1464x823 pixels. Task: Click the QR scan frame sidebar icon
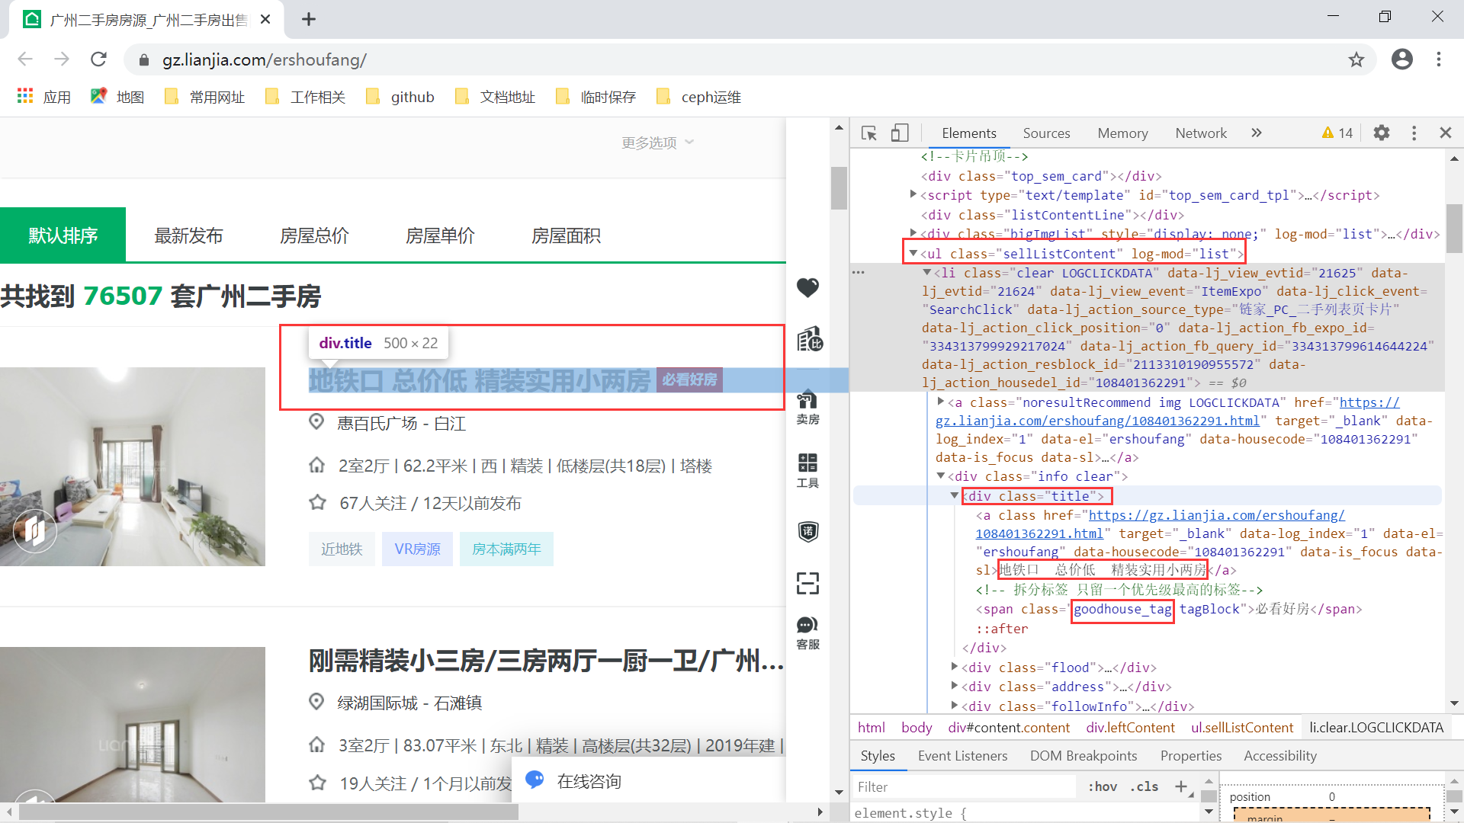tap(807, 583)
